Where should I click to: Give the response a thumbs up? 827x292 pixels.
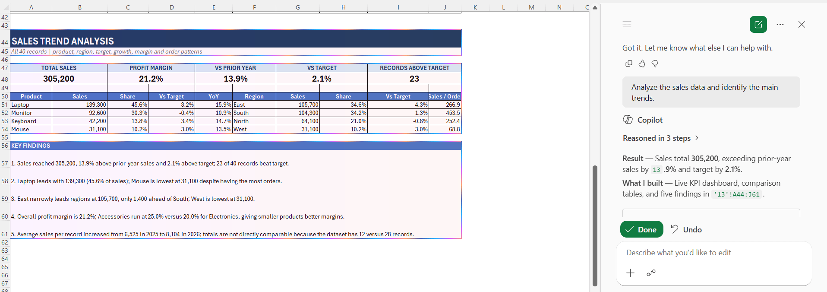pos(642,63)
